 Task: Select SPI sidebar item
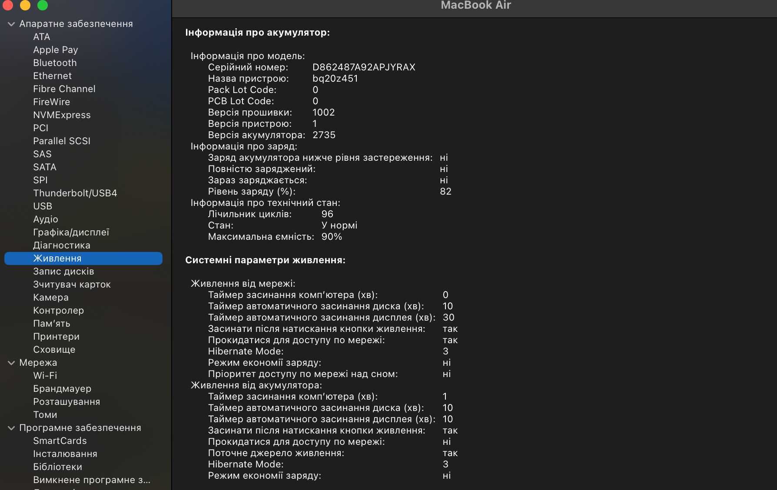(40, 180)
